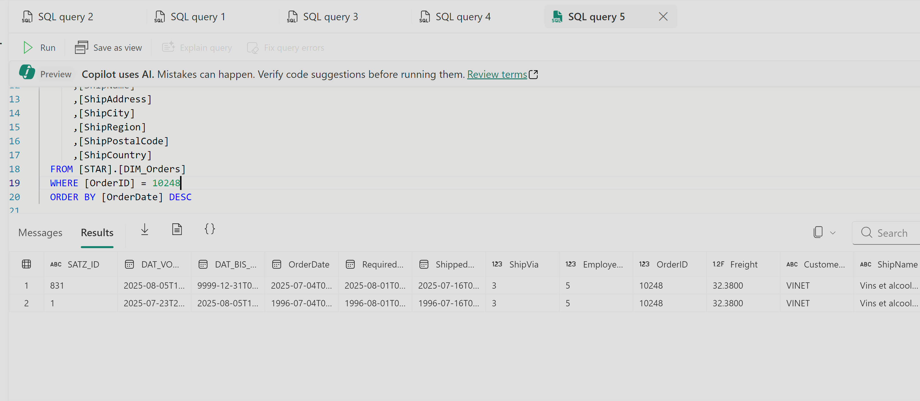Open the Review terms link
The height and width of the screenshot is (401, 920).
[x=497, y=74]
